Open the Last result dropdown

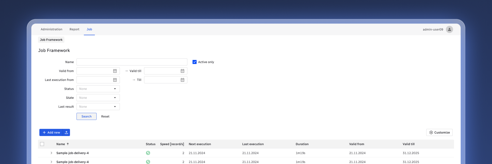pos(98,107)
